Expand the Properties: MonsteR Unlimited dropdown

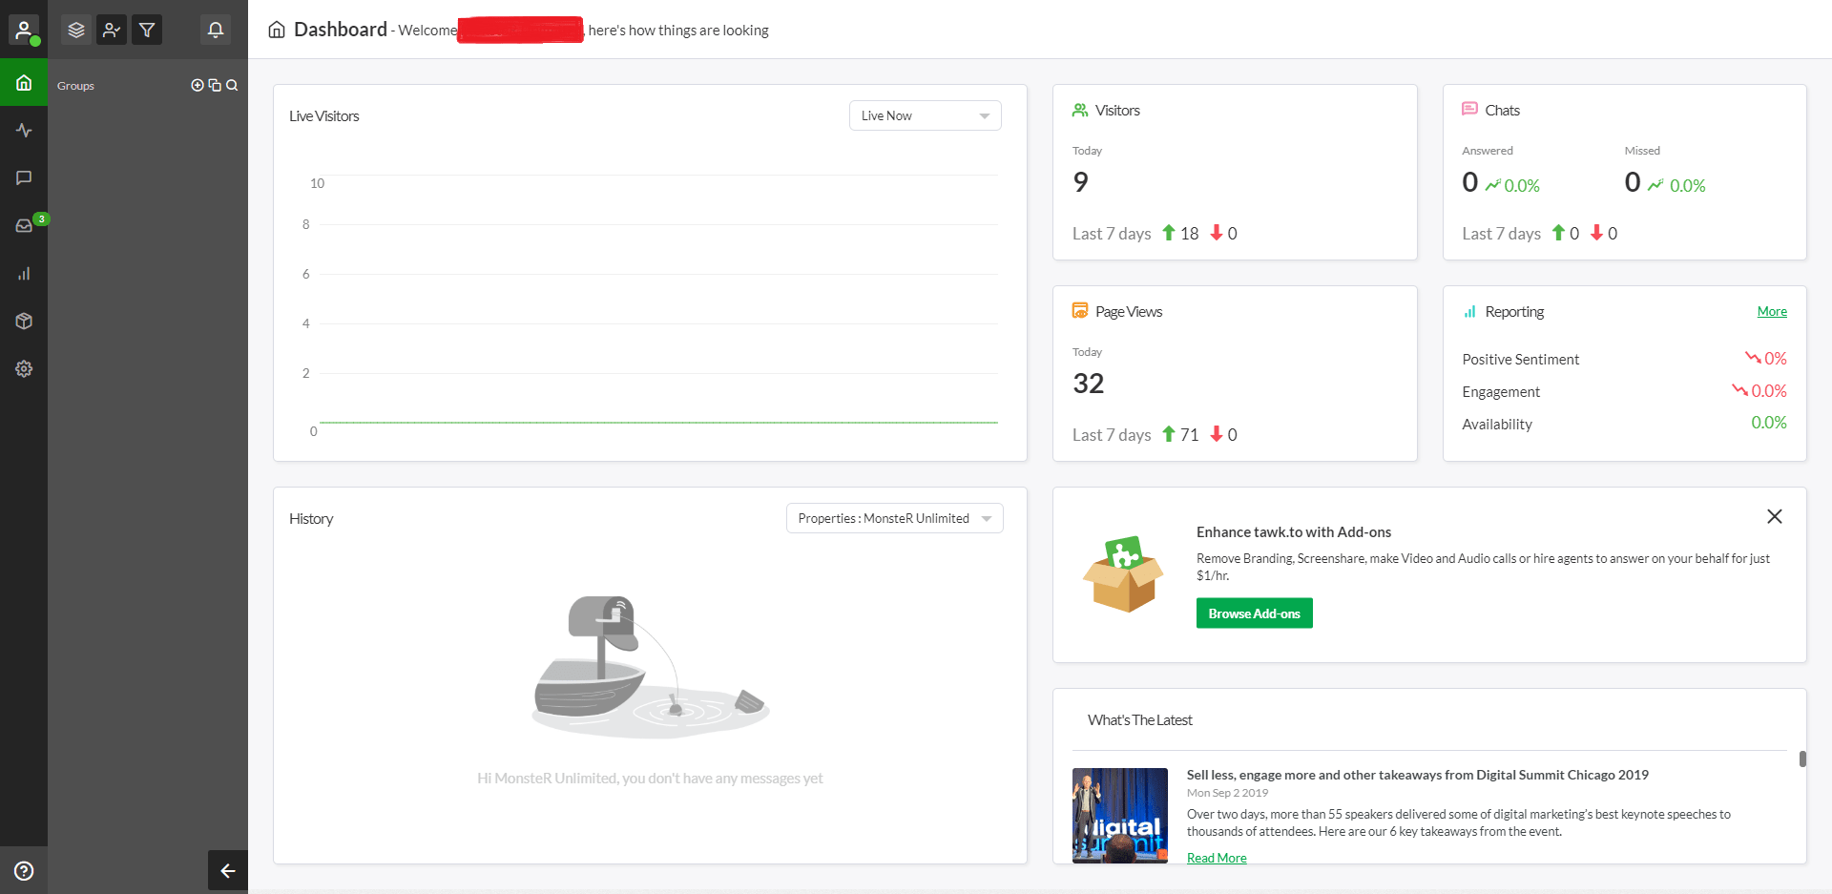893,518
